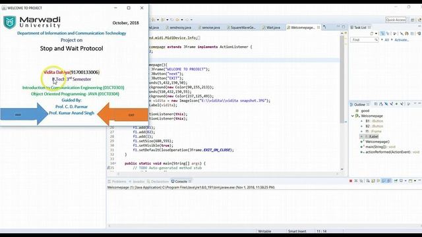The height and width of the screenshot is (237, 422).
Task: Switch to the SquareWaveGe... editor tab
Action: (x=241, y=28)
